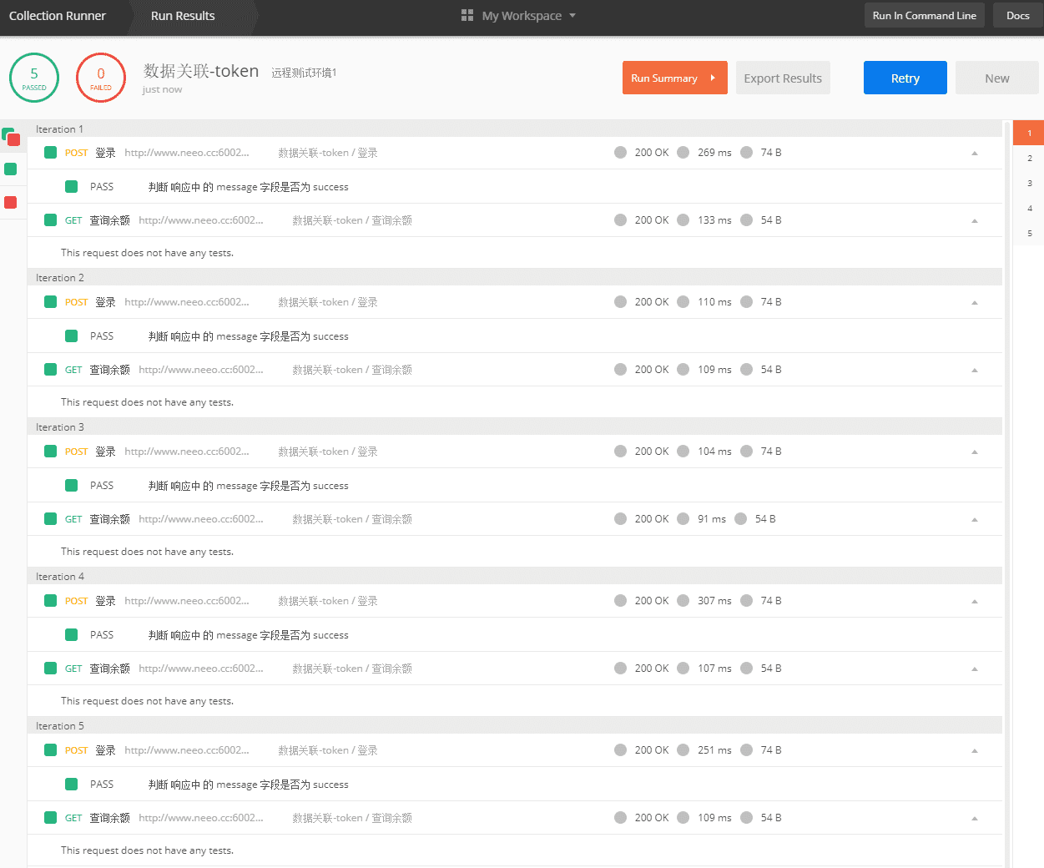Click the 91 ms response time dot

click(x=683, y=519)
